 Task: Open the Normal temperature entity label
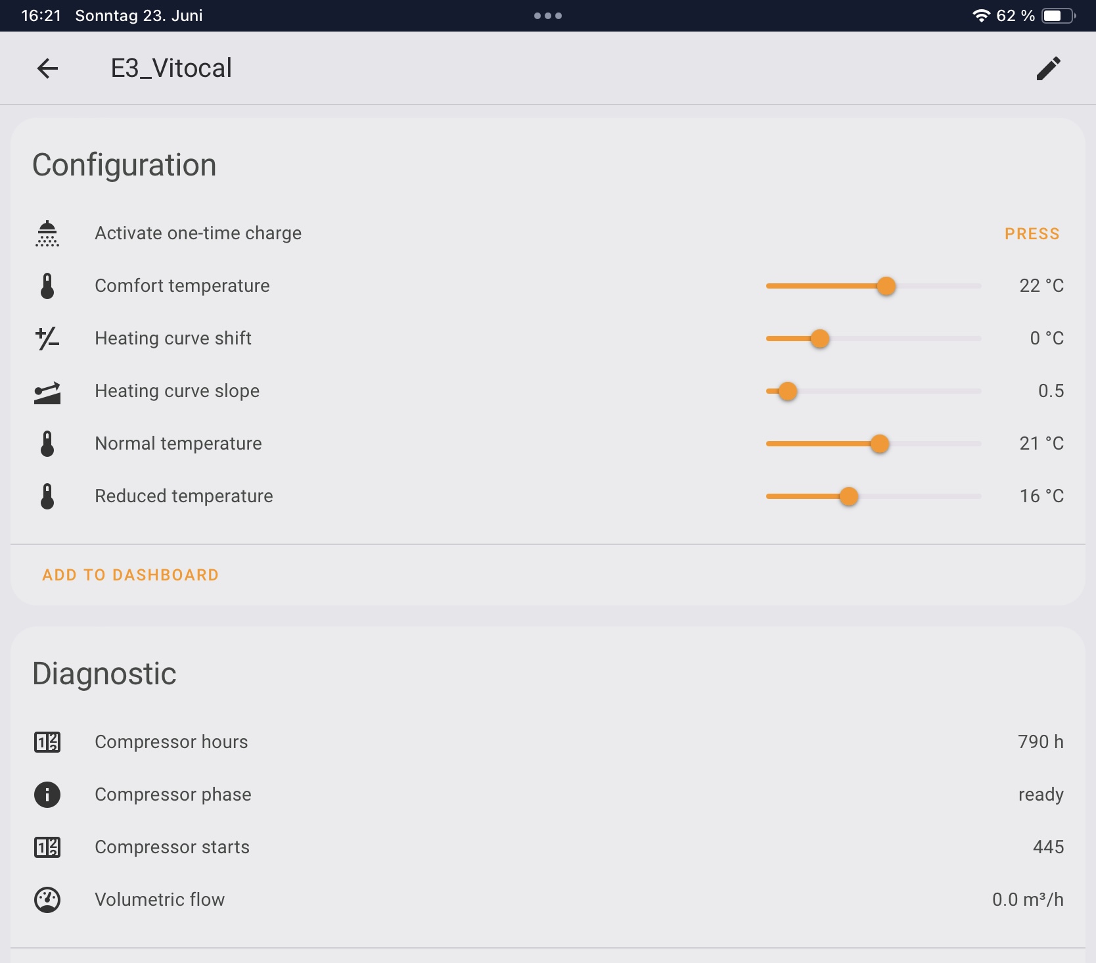click(178, 444)
